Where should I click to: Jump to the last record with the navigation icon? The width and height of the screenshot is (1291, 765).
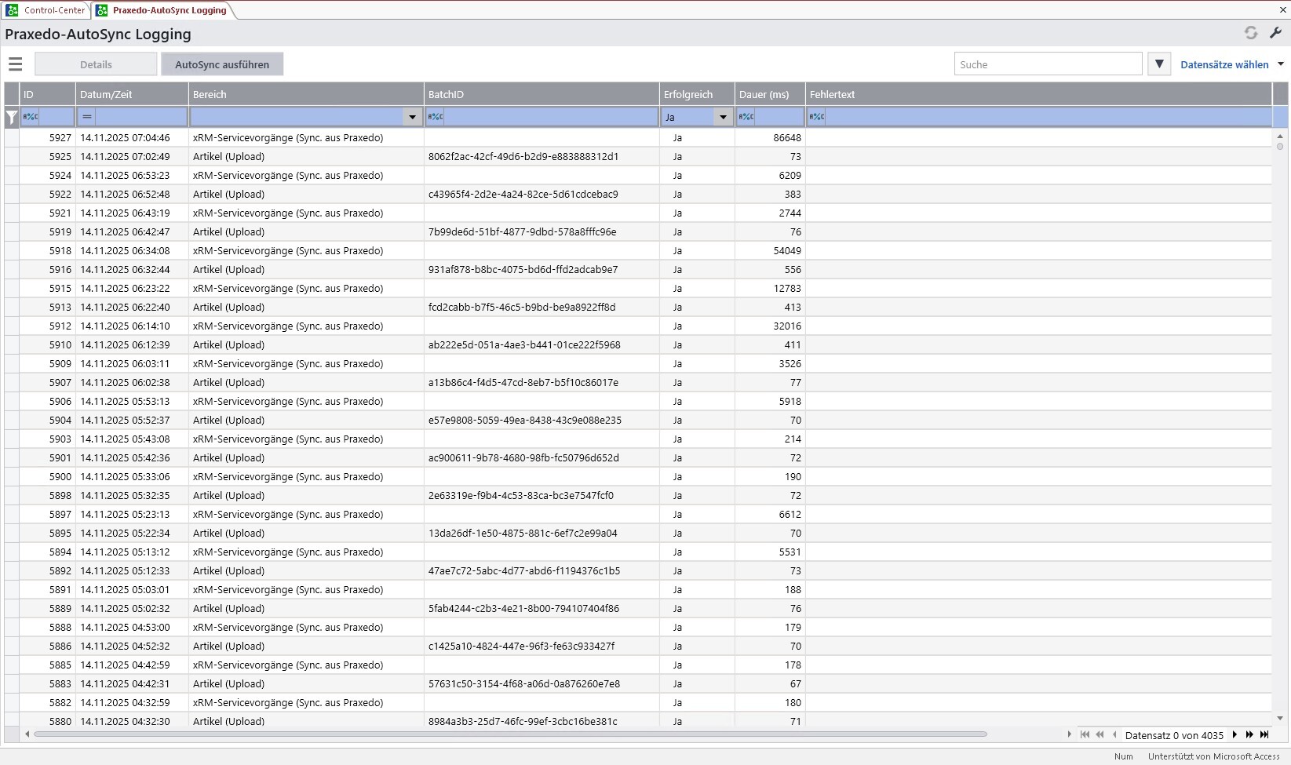(x=1265, y=735)
